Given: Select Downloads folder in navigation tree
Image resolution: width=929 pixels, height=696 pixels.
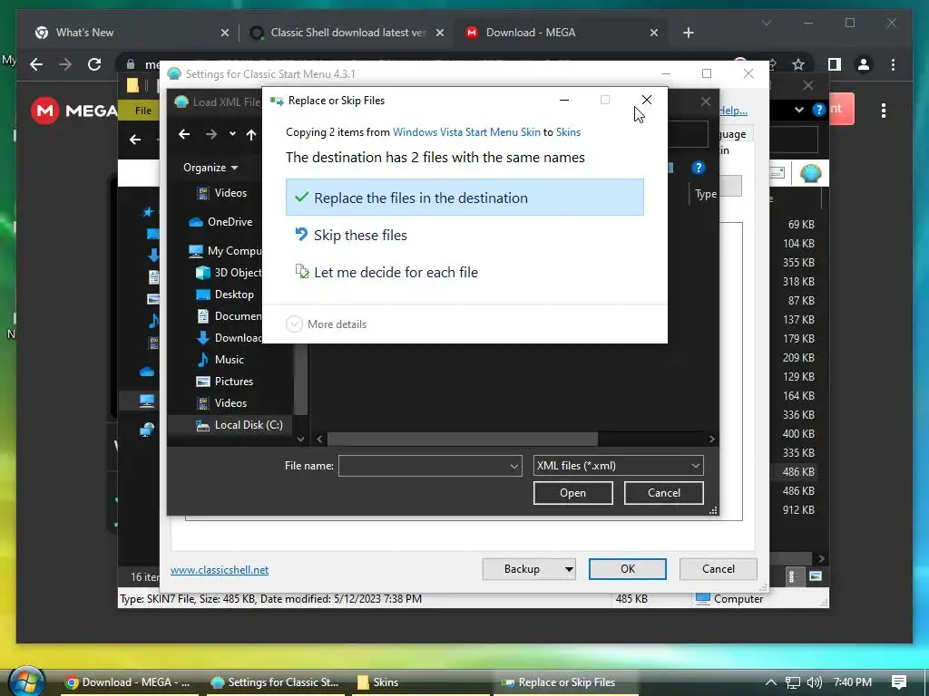Looking at the screenshot, I should click(x=228, y=337).
